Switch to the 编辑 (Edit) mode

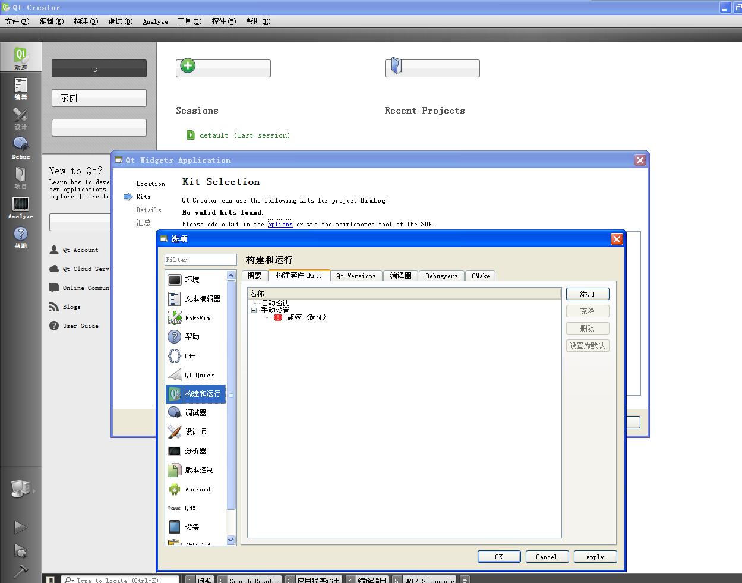coord(21,88)
